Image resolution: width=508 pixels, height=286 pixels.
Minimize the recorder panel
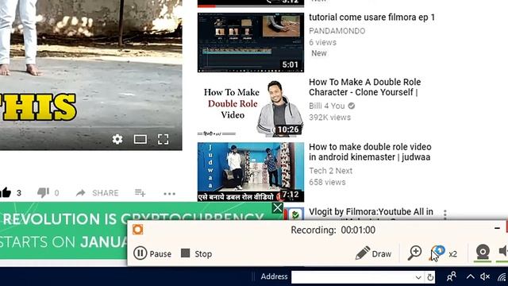(x=498, y=228)
